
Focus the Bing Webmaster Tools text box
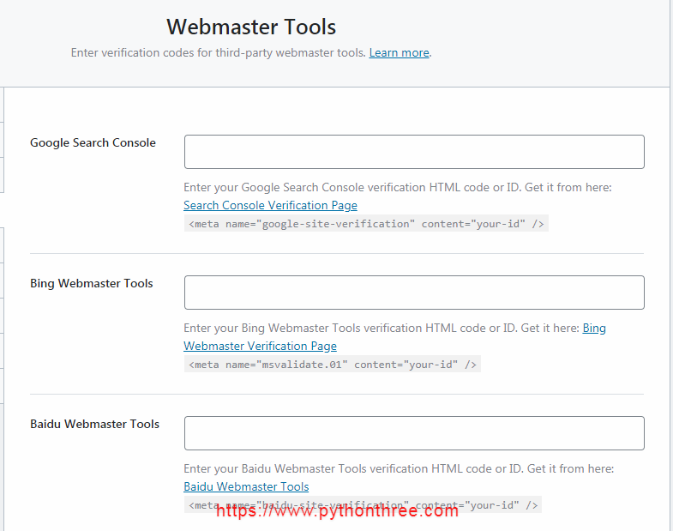point(414,293)
